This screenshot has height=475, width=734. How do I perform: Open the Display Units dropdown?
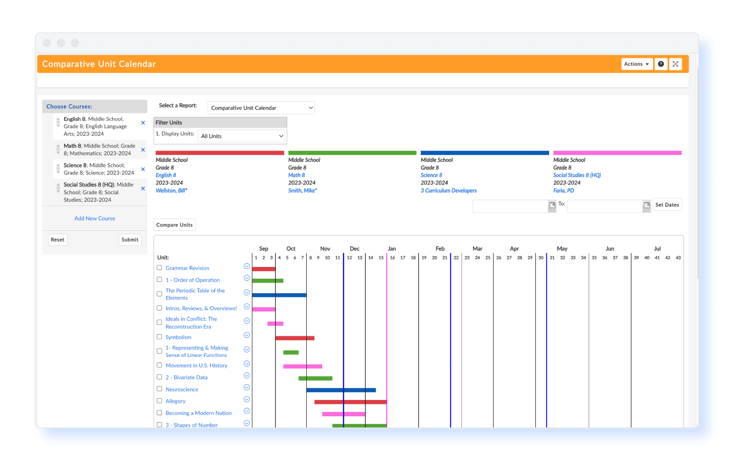point(241,136)
